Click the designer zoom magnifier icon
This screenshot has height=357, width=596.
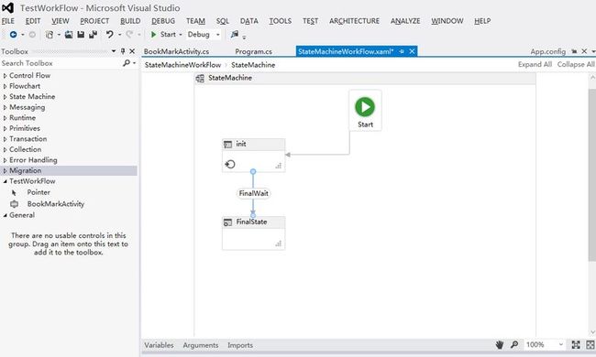(514, 344)
